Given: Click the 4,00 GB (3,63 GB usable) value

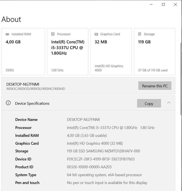Looking at the screenshot, I should pyautogui.click(x=87, y=136).
